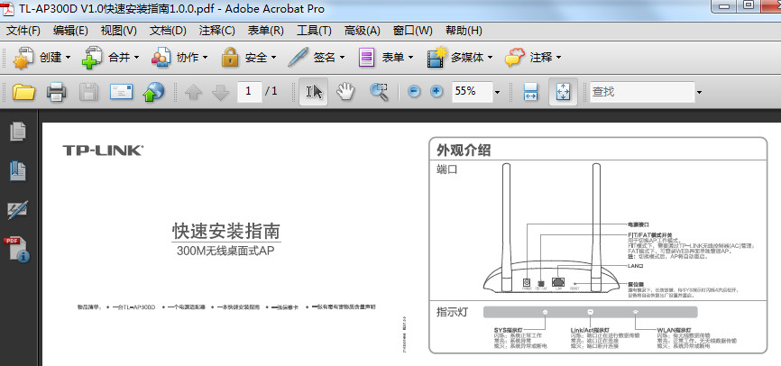
Task: Expand the 合并 dropdown arrow
Action: click(x=136, y=58)
